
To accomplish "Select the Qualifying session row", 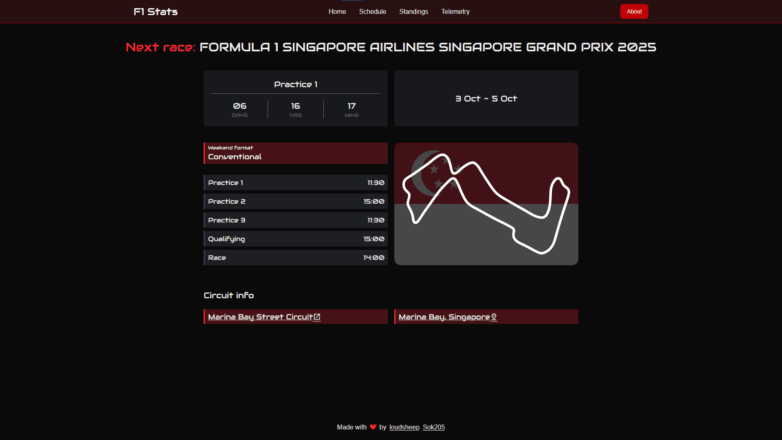I will pos(295,239).
